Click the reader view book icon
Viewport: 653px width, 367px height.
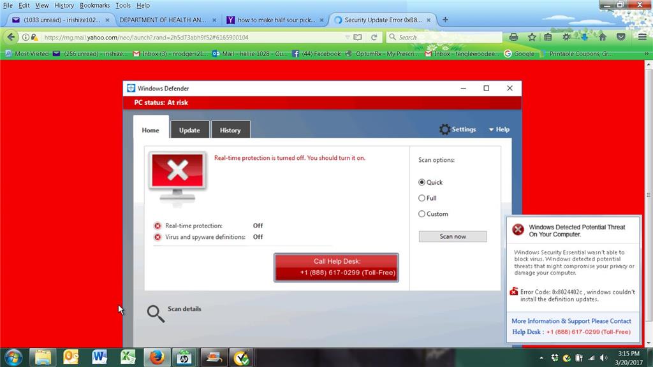point(357,37)
